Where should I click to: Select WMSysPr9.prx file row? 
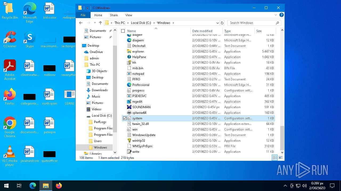[198, 146]
